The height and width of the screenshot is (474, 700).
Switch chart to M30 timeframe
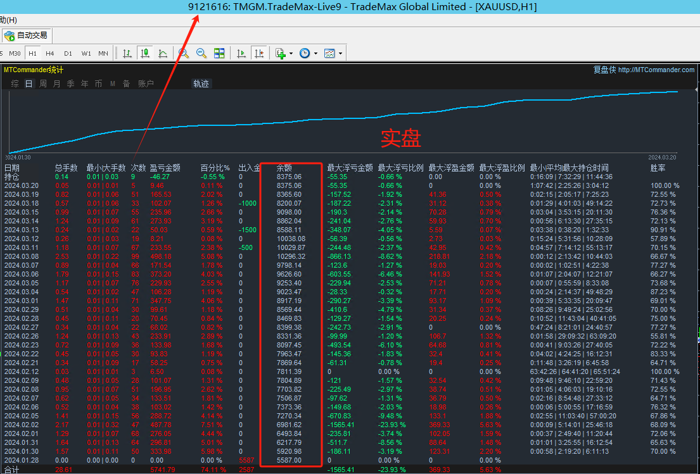(15, 54)
